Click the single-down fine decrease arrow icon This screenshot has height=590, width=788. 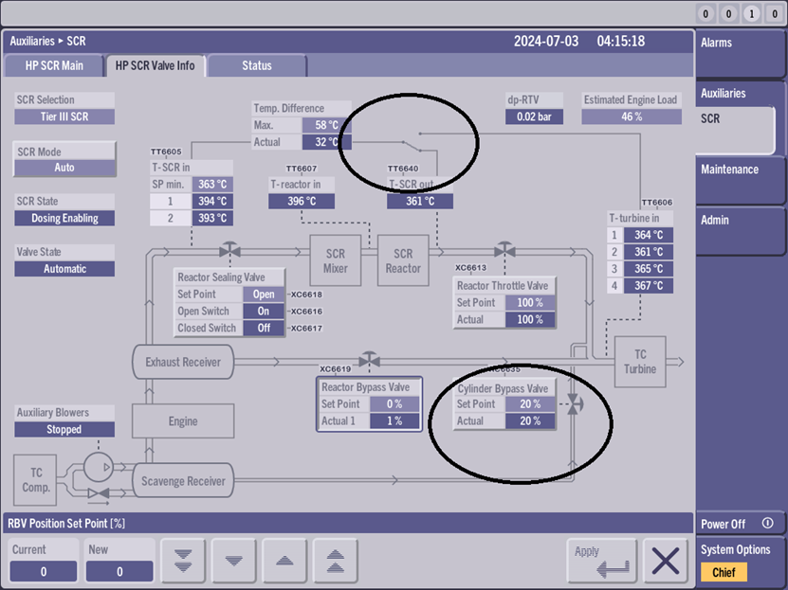click(233, 561)
